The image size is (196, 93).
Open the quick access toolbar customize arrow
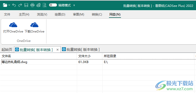(74, 5)
